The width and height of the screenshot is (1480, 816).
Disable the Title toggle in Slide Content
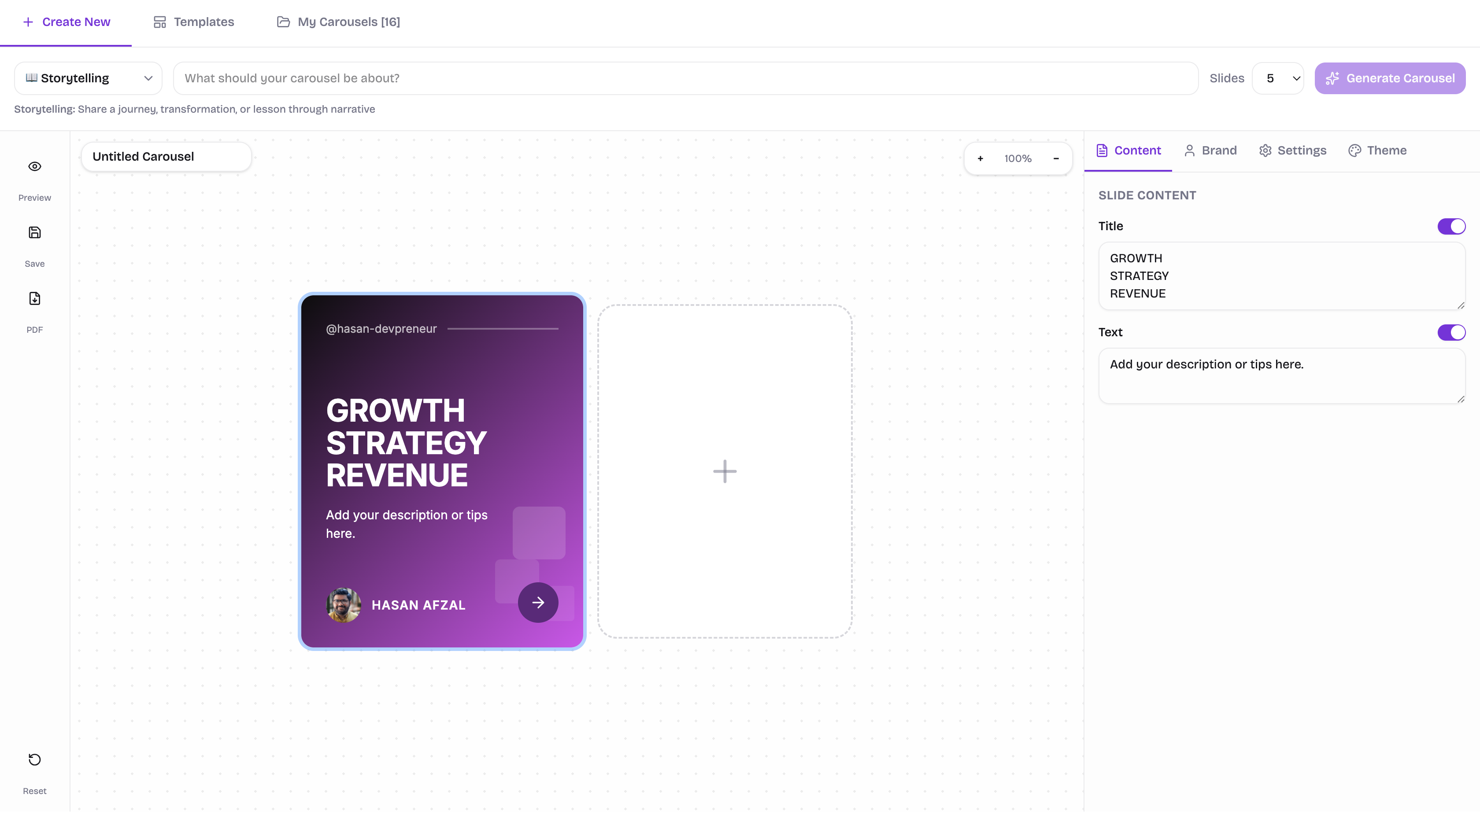[x=1451, y=226]
